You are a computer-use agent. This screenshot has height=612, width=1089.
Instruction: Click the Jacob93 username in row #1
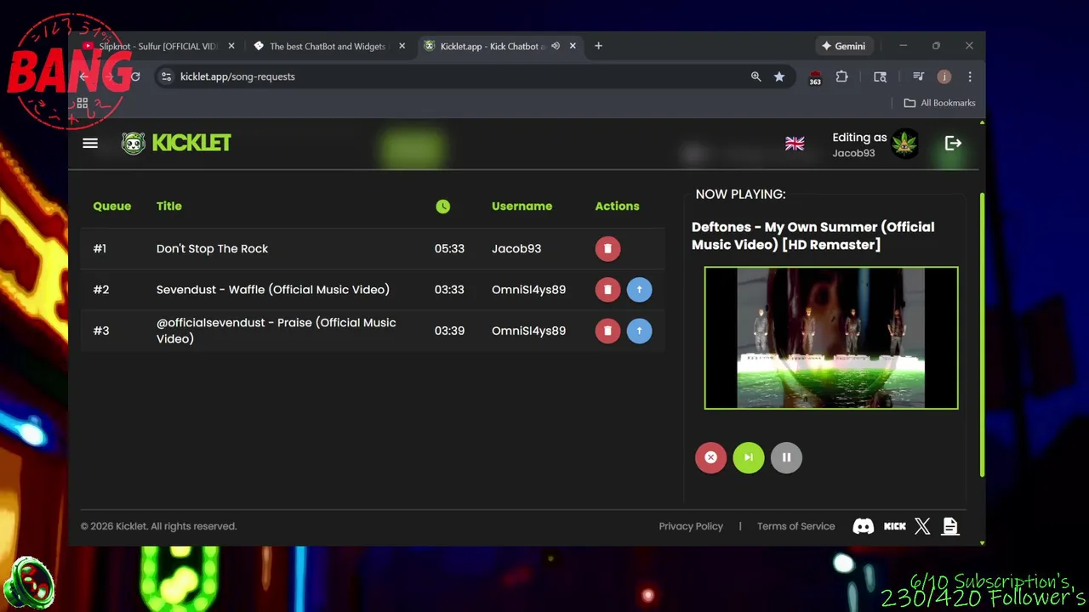tap(516, 248)
